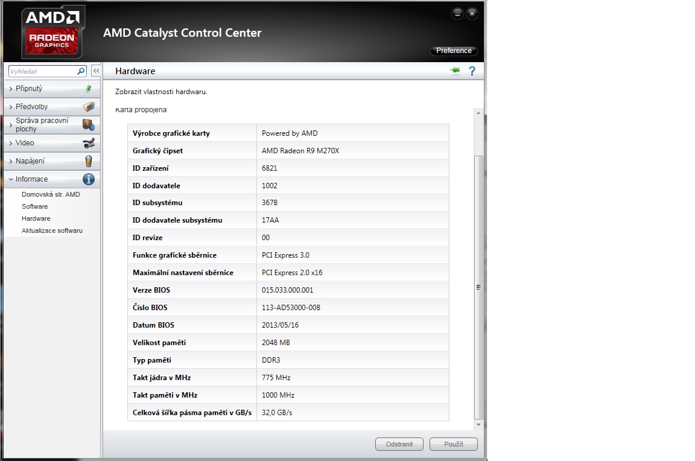Click the ID subsystému value 367B

coord(270,203)
